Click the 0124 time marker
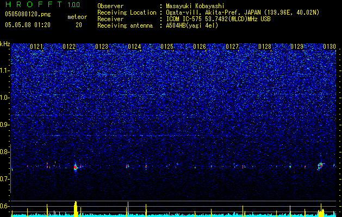Screen dimensions: 342x217 pyautogui.click(x=134, y=47)
